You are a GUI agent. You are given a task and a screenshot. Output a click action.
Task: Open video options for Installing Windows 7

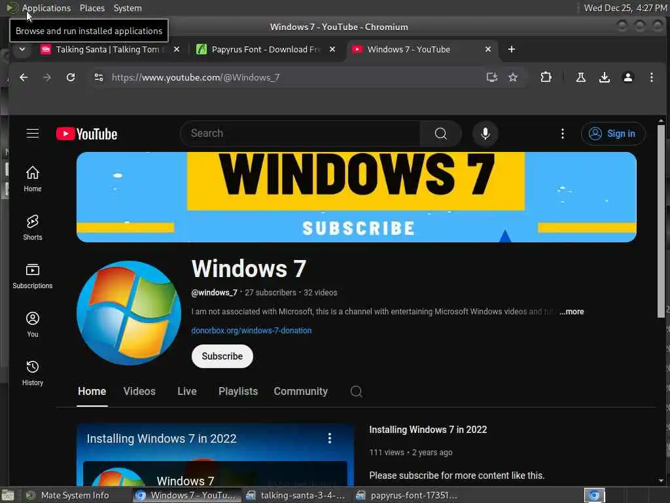point(330,438)
